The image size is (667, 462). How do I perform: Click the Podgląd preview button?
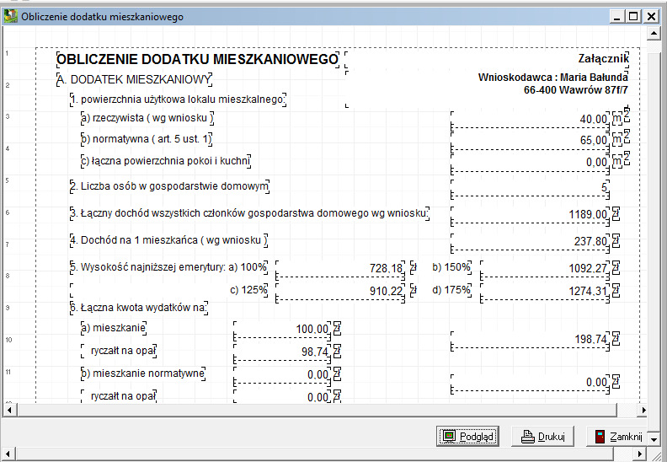[x=467, y=437]
